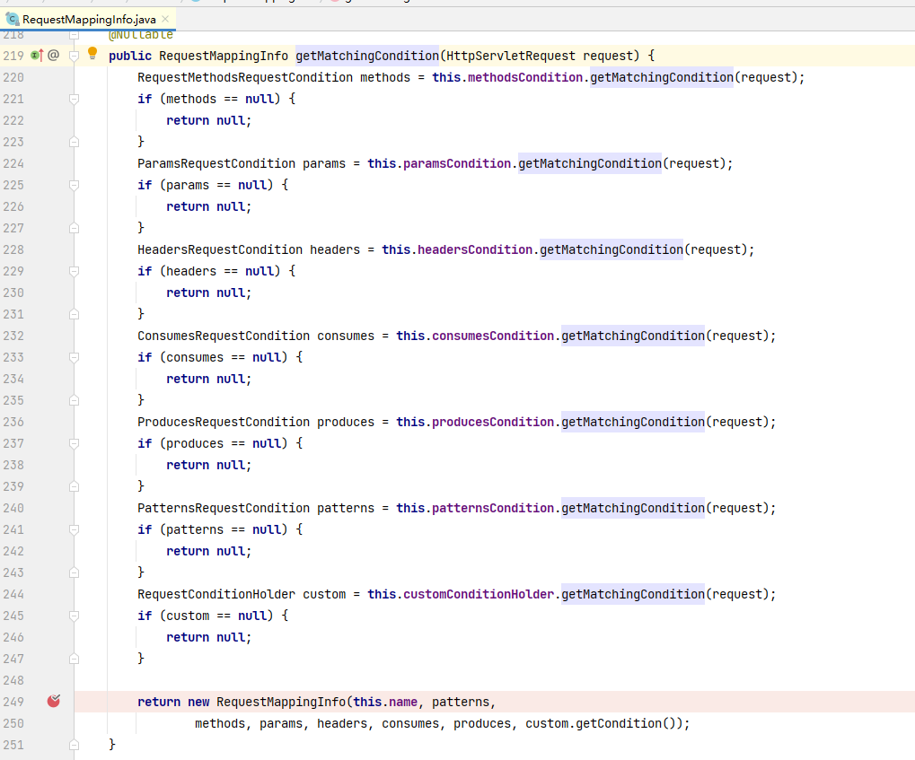The width and height of the screenshot is (915, 760).
Task: Click line number 220 in the gutter
Action: (13, 77)
